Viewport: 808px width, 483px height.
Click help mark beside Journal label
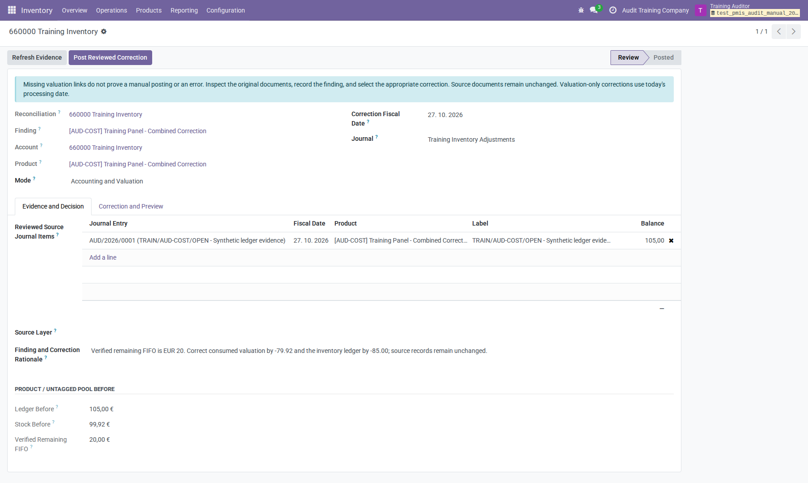(x=377, y=137)
